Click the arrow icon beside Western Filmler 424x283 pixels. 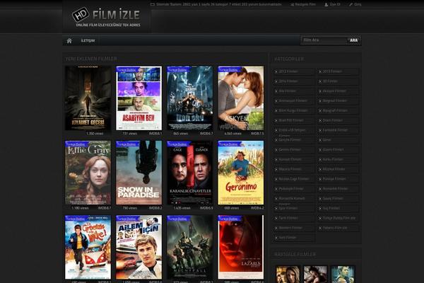(x=276, y=228)
